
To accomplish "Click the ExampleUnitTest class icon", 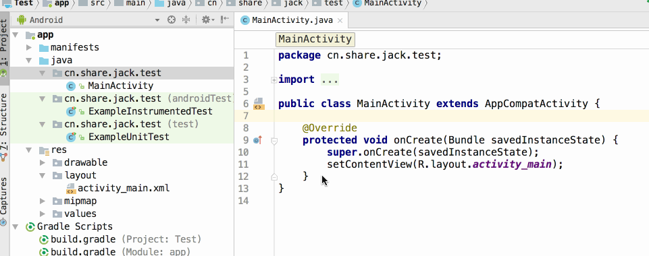I will (x=71, y=137).
